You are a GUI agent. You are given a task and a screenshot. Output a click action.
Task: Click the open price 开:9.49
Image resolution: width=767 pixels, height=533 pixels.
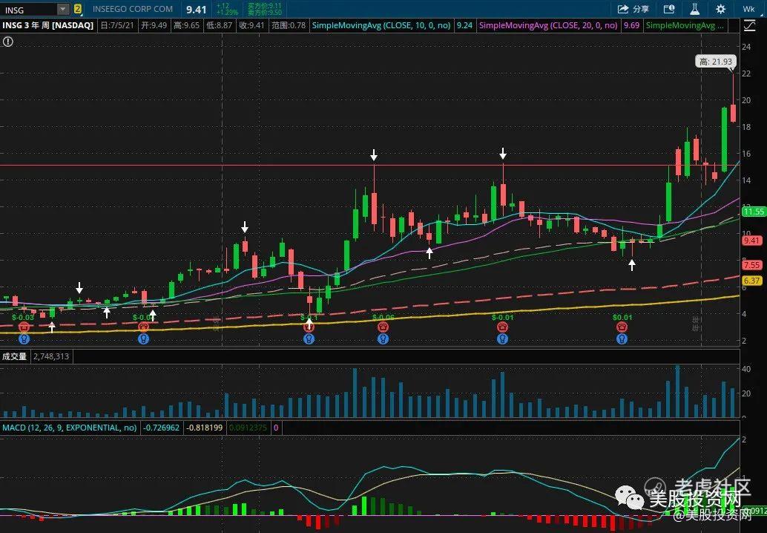[x=154, y=25]
